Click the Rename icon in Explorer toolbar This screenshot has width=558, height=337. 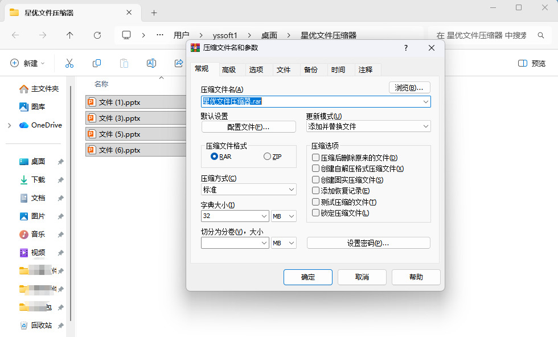point(151,63)
